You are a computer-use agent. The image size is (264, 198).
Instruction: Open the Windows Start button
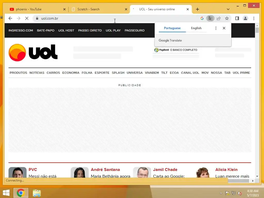pos(6,193)
